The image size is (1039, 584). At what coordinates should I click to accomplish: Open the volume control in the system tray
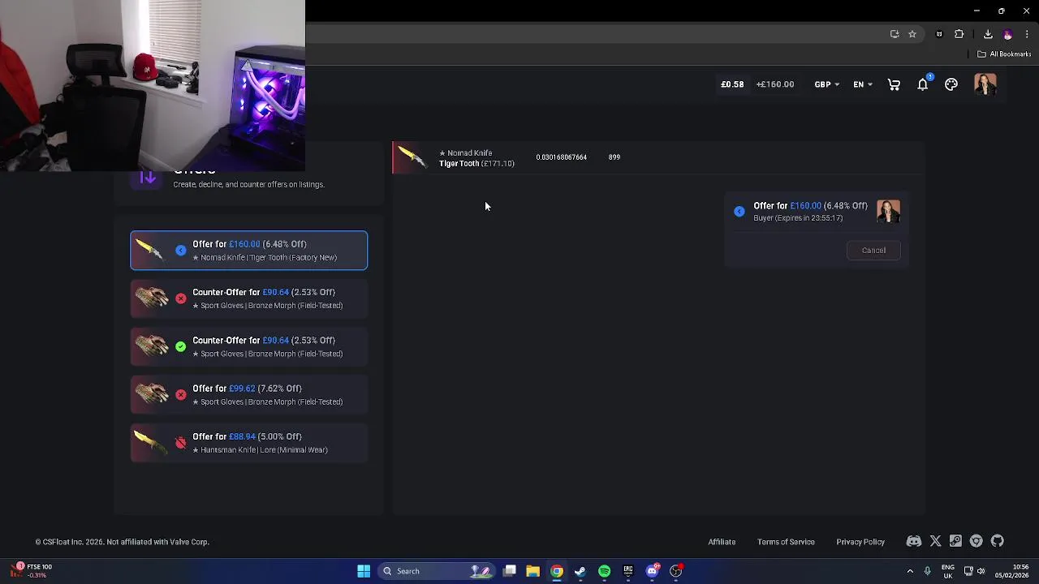click(981, 571)
